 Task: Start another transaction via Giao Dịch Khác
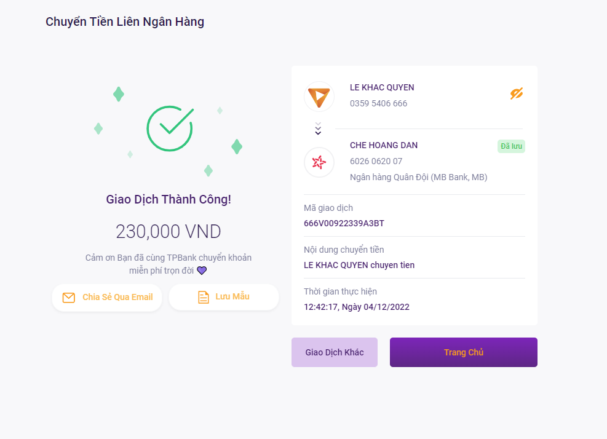pyautogui.click(x=335, y=352)
